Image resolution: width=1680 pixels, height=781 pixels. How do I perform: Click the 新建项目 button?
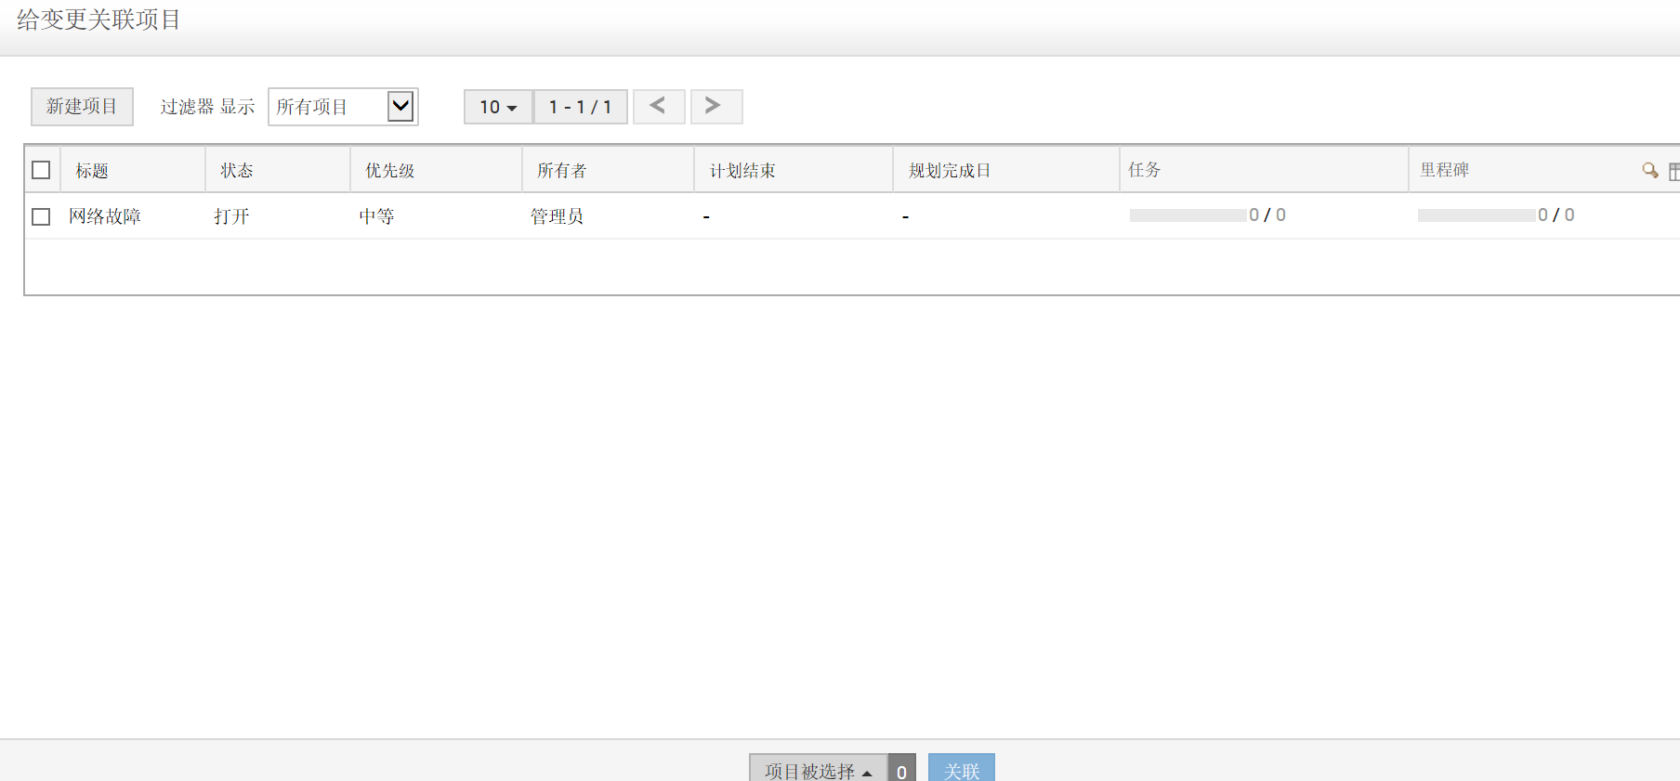(x=82, y=107)
